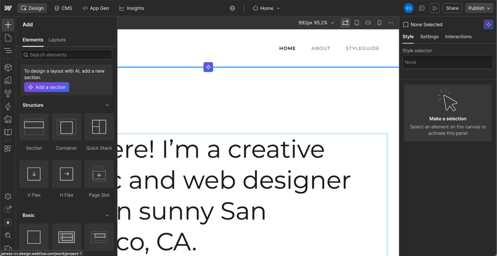This screenshot has height=256, width=497.
Task: Click the Audit square icon in the sidebar
Action: click(8, 222)
